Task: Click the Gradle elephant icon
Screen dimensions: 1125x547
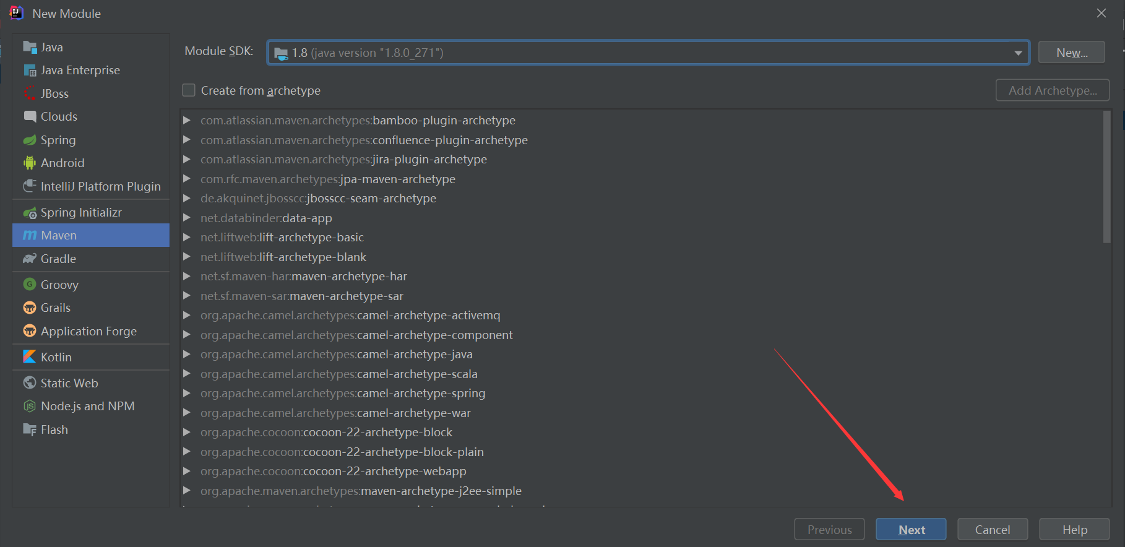Action: (30, 259)
